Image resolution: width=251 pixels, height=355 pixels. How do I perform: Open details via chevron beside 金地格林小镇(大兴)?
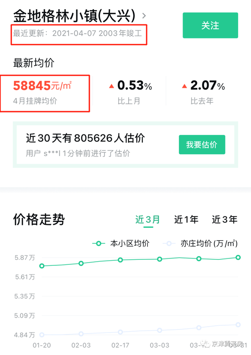tap(144, 16)
